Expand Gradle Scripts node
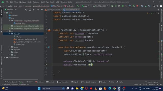This screenshot has height=91, width=163. pos(4,58)
